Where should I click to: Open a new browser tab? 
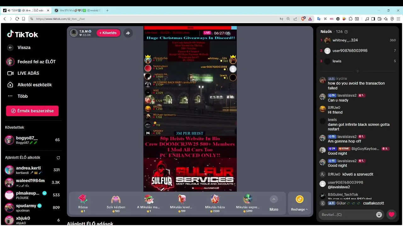[107, 10]
